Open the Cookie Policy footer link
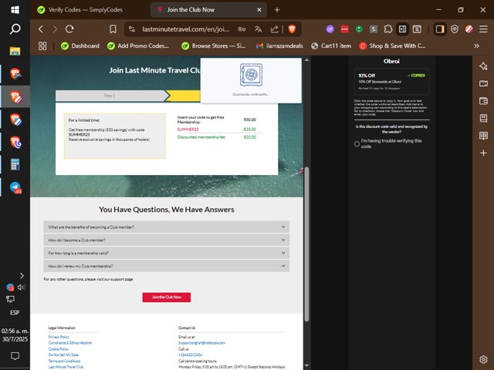 tap(59, 349)
